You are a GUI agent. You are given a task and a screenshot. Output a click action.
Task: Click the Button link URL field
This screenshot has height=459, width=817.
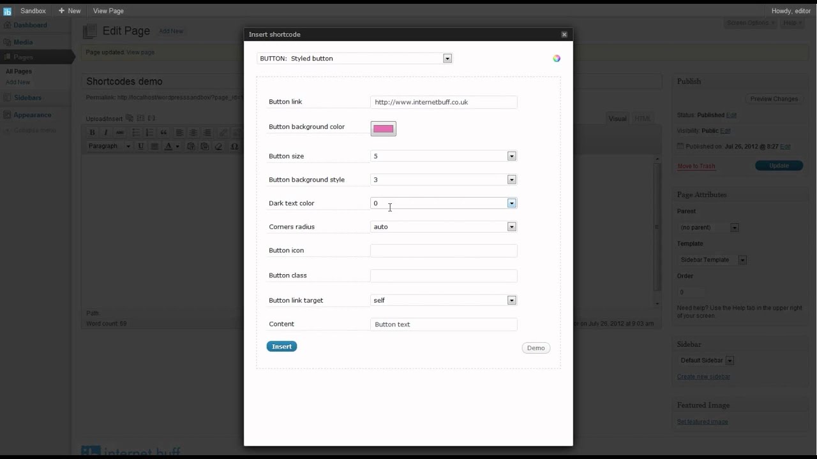(x=444, y=102)
